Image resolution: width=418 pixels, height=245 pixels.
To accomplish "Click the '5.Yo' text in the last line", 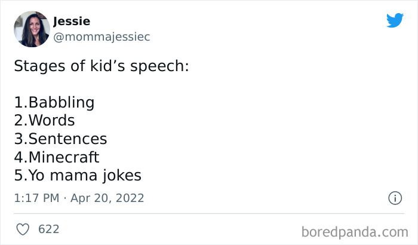I will click(x=29, y=176).
